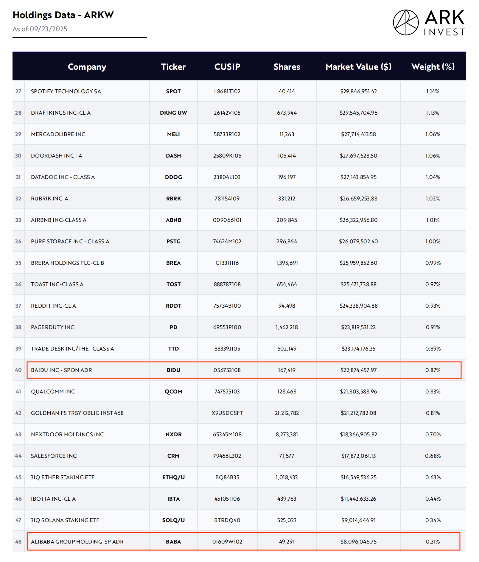
Task: Select the BABA ticker
Action: [x=173, y=542]
